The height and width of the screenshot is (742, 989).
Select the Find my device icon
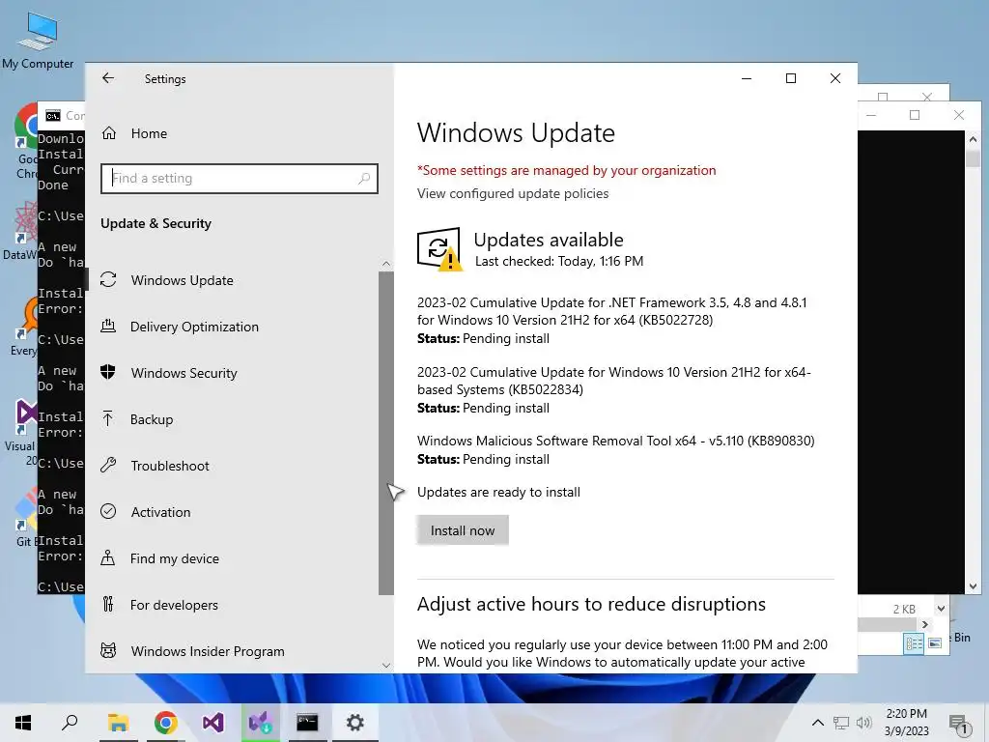(x=108, y=557)
